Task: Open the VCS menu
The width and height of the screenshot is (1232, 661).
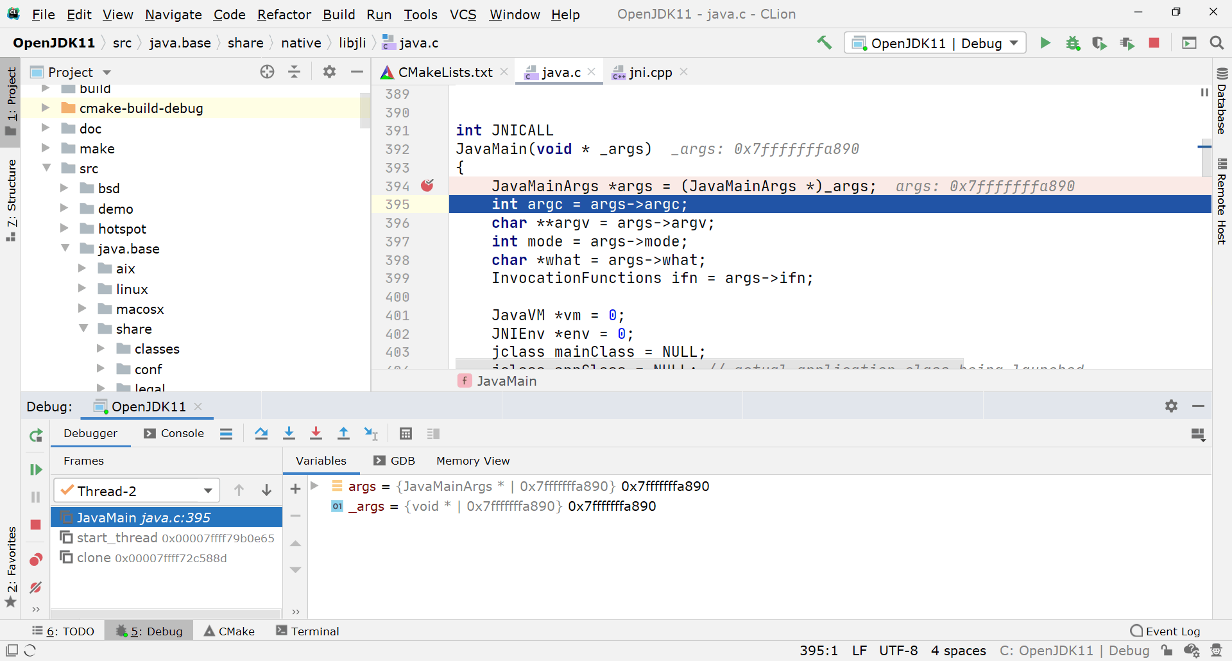Action: click(463, 14)
